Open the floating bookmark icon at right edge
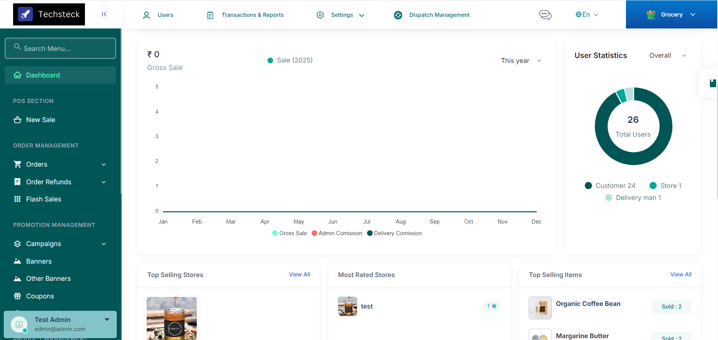Viewport: 718px width, 340px height. 713,83
